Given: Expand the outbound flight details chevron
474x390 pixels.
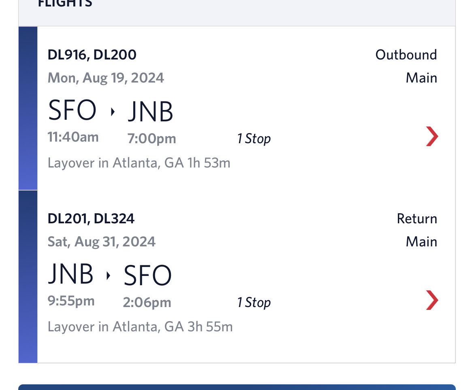Looking at the screenshot, I should point(432,136).
